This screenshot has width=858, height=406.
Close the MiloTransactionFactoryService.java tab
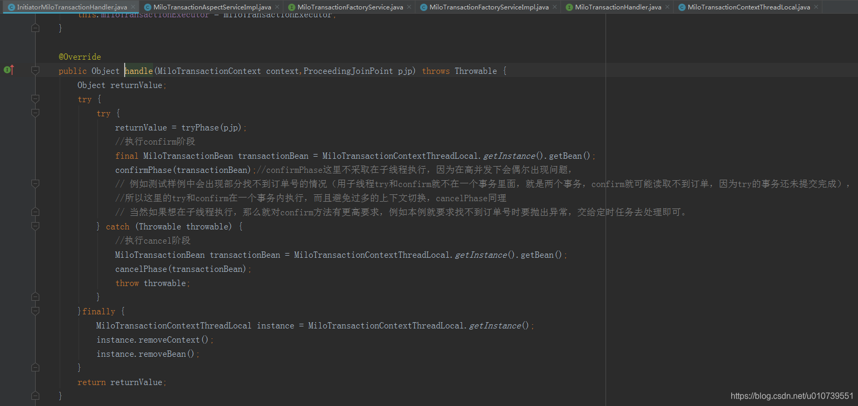click(x=409, y=7)
